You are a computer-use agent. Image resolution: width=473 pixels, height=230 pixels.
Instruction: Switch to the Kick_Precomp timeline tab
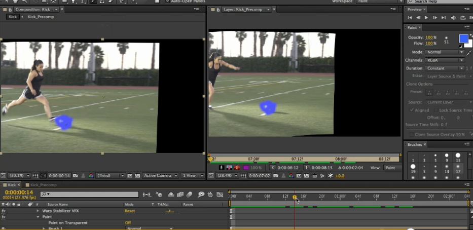coord(43,185)
